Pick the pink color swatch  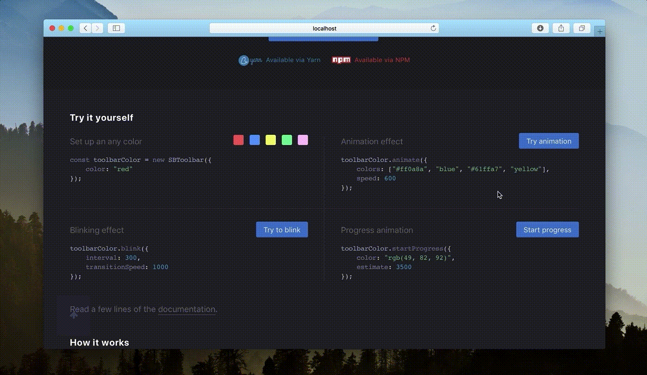[x=303, y=140]
